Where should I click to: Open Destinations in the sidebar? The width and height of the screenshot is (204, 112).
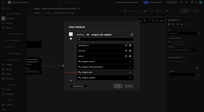pyautogui.click(x=10, y=94)
